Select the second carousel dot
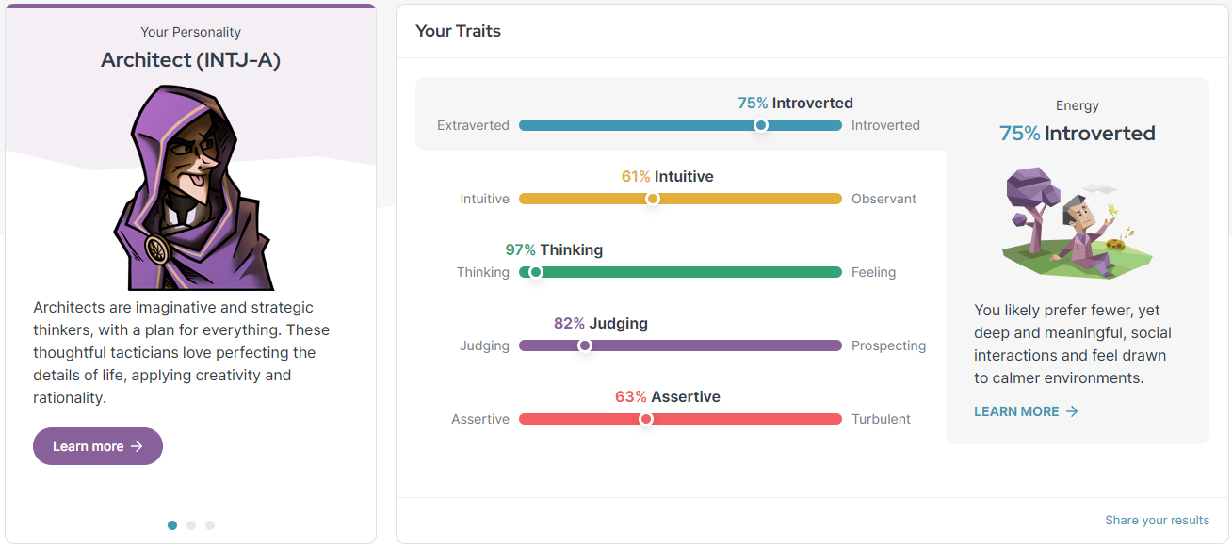Image resolution: width=1232 pixels, height=546 pixels. [191, 525]
